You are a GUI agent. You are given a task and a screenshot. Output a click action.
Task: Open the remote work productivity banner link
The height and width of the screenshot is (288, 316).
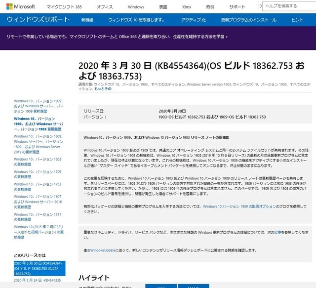pos(117,37)
